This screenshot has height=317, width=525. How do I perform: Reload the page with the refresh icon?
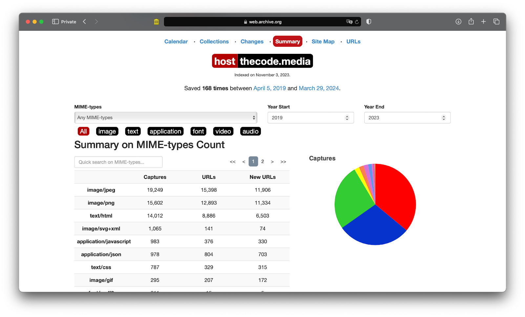coord(357,22)
